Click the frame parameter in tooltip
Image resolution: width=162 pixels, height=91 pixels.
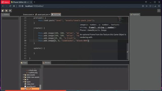click(x=102, y=28)
